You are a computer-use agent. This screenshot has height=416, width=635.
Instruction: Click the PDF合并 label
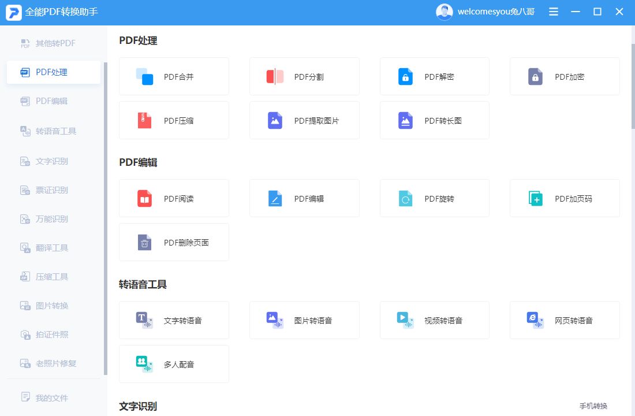178,77
